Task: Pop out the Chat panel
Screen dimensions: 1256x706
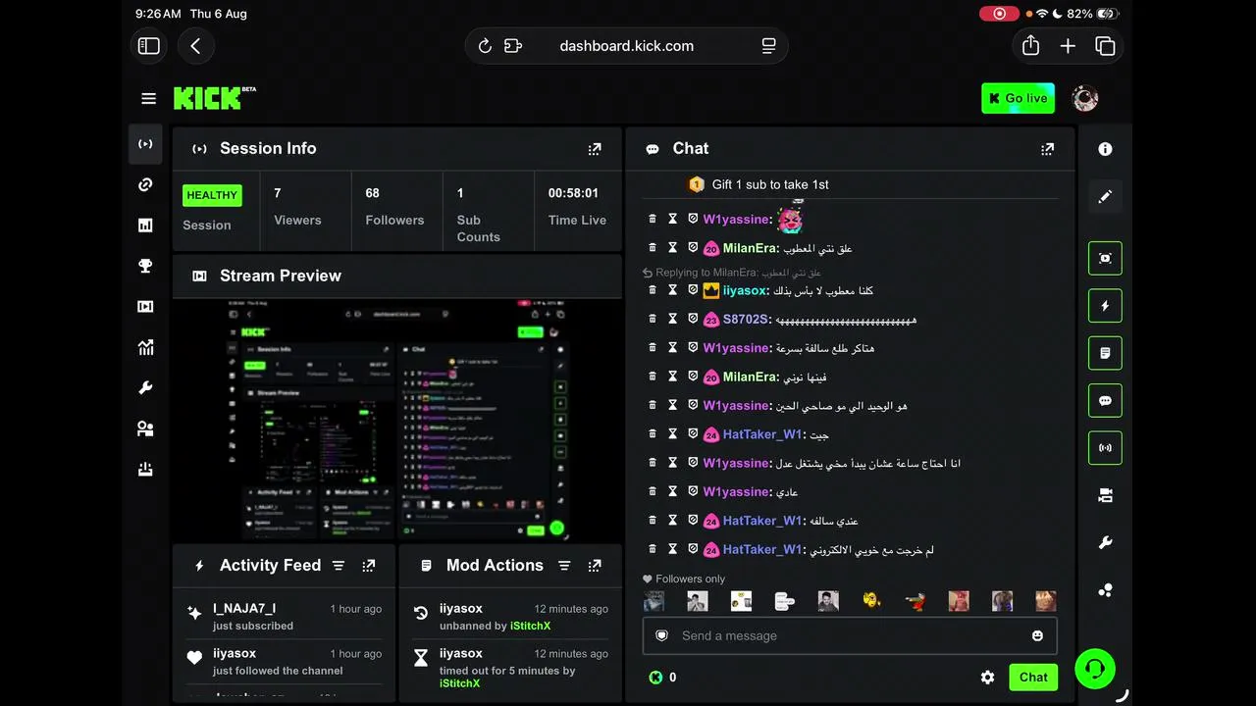Action: [x=1048, y=149]
